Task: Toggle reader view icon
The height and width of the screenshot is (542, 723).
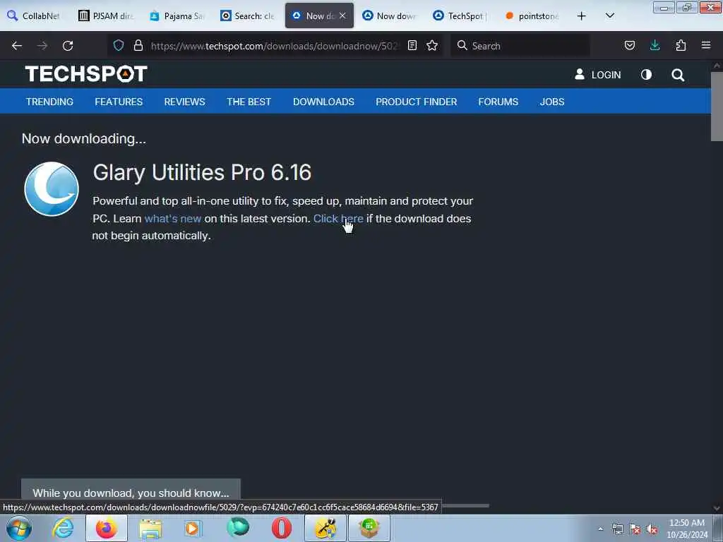Action: pyautogui.click(x=412, y=45)
